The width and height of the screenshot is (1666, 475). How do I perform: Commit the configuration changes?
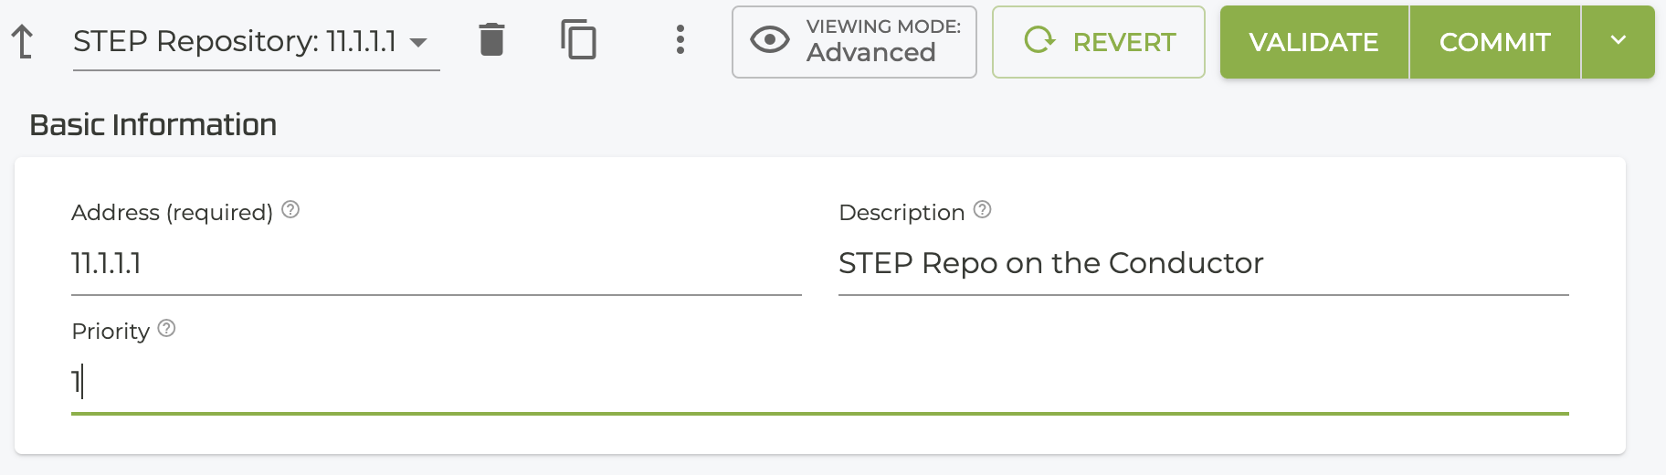tap(1494, 42)
